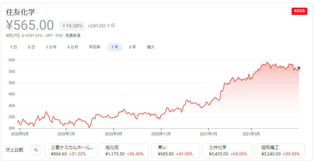The image size is (315, 163).
Task: Click the ¥565.00 price value
Action: coord(30,25)
